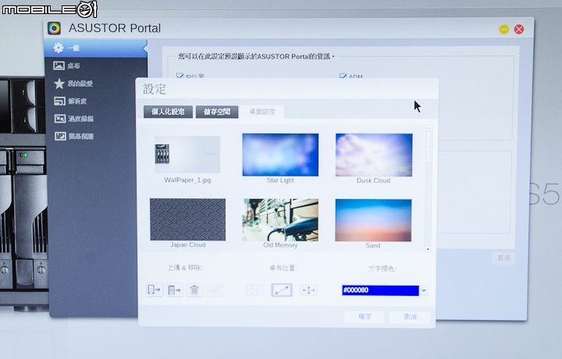Open 過度掃描 overscan section in sidebar
Viewport: 562px width, 359px height.
click(x=96, y=119)
